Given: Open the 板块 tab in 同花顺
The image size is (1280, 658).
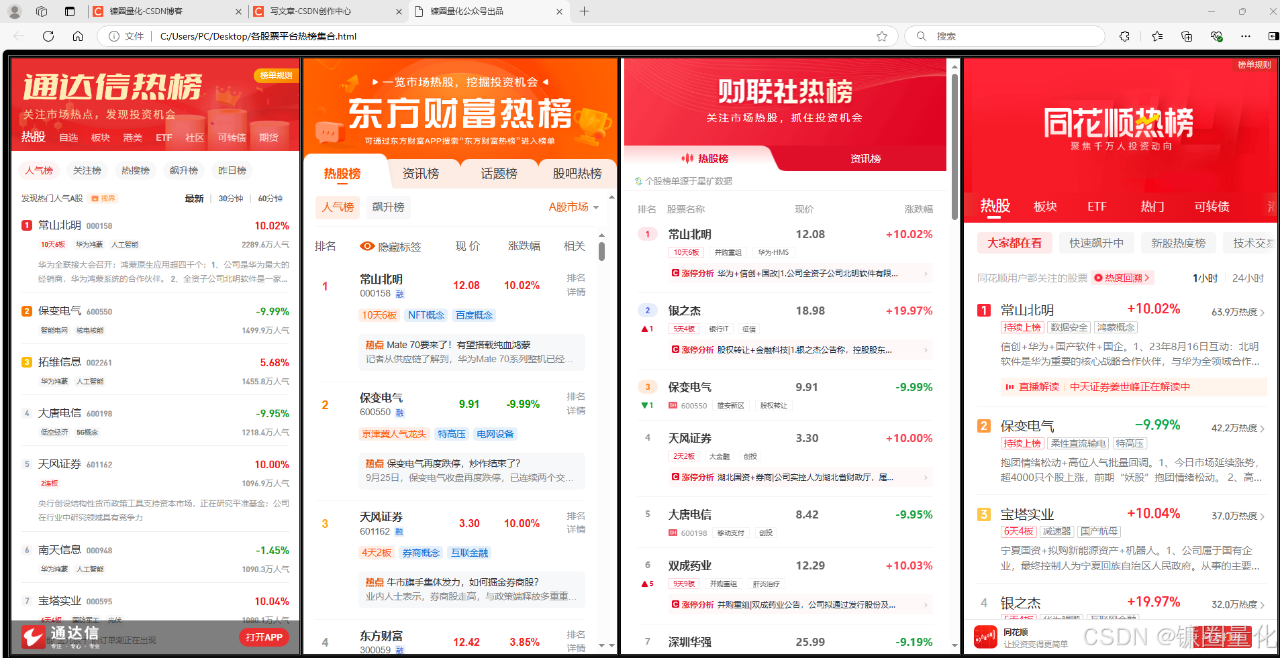Looking at the screenshot, I should tap(1045, 207).
